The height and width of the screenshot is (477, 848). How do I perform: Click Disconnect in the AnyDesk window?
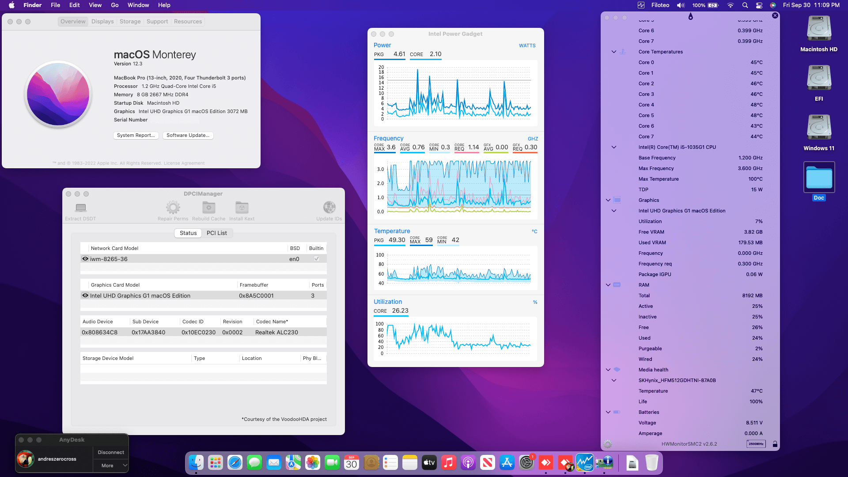[x=111, y=452]
